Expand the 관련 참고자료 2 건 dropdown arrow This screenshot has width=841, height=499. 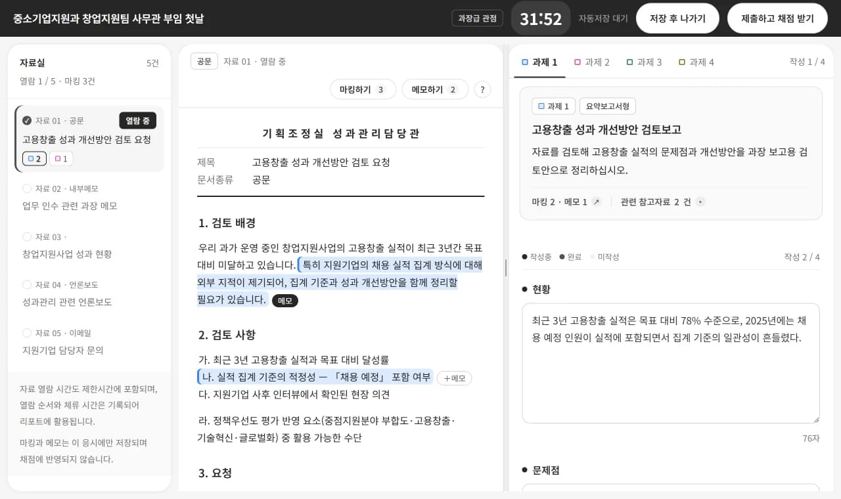[700, 202]
